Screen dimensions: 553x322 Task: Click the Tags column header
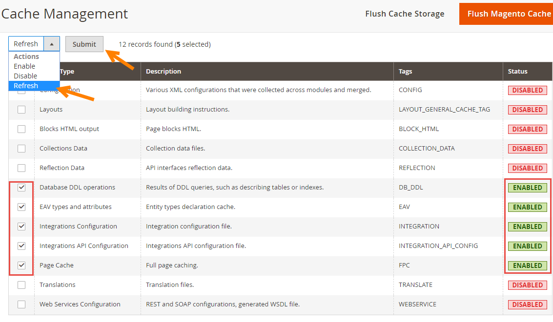tap(405, 71)
